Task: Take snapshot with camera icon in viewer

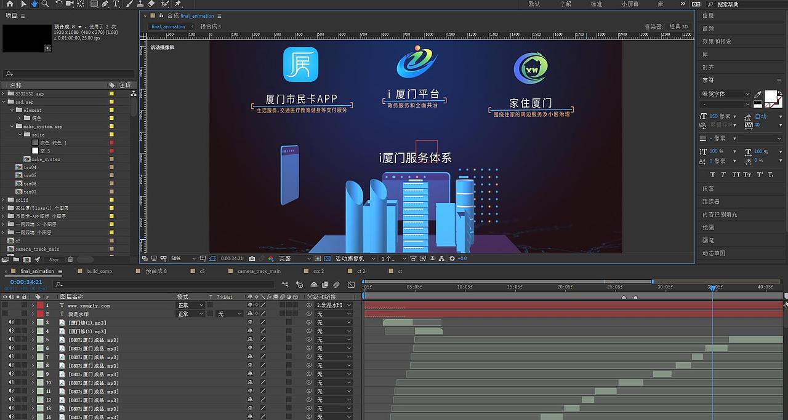Action: click(x=252, y=258)
